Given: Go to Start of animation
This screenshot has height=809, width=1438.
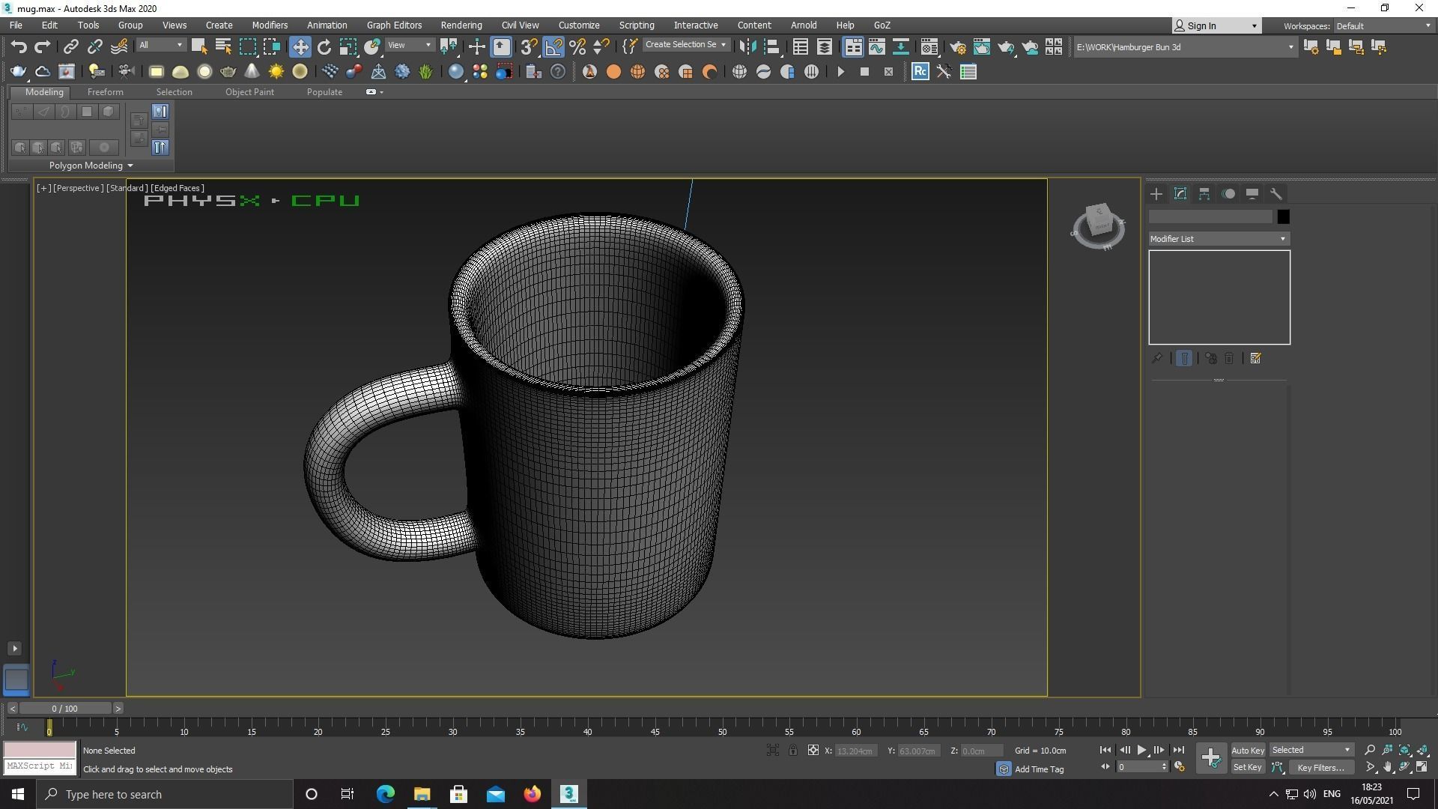Looking at the screenshot, I should click(1105, 751).
